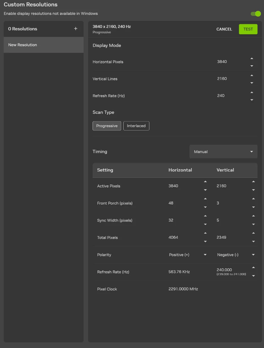
Task: Click the plus icon to add resolution
Action: pos(75,29)
